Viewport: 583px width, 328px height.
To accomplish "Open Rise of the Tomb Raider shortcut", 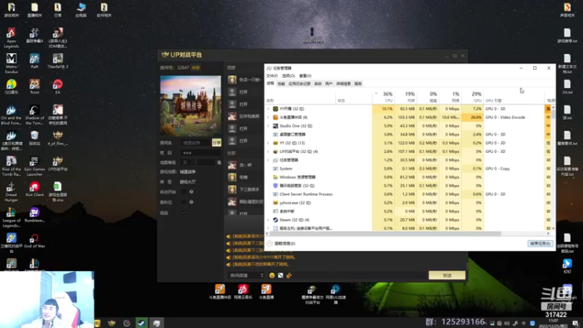I will (x=11, y=165).
